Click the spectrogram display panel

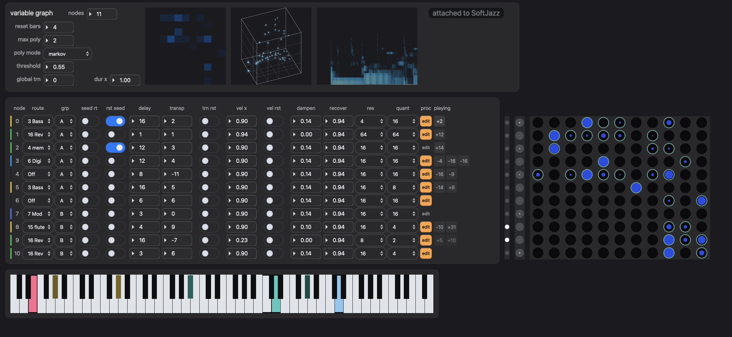pos(367,46)
